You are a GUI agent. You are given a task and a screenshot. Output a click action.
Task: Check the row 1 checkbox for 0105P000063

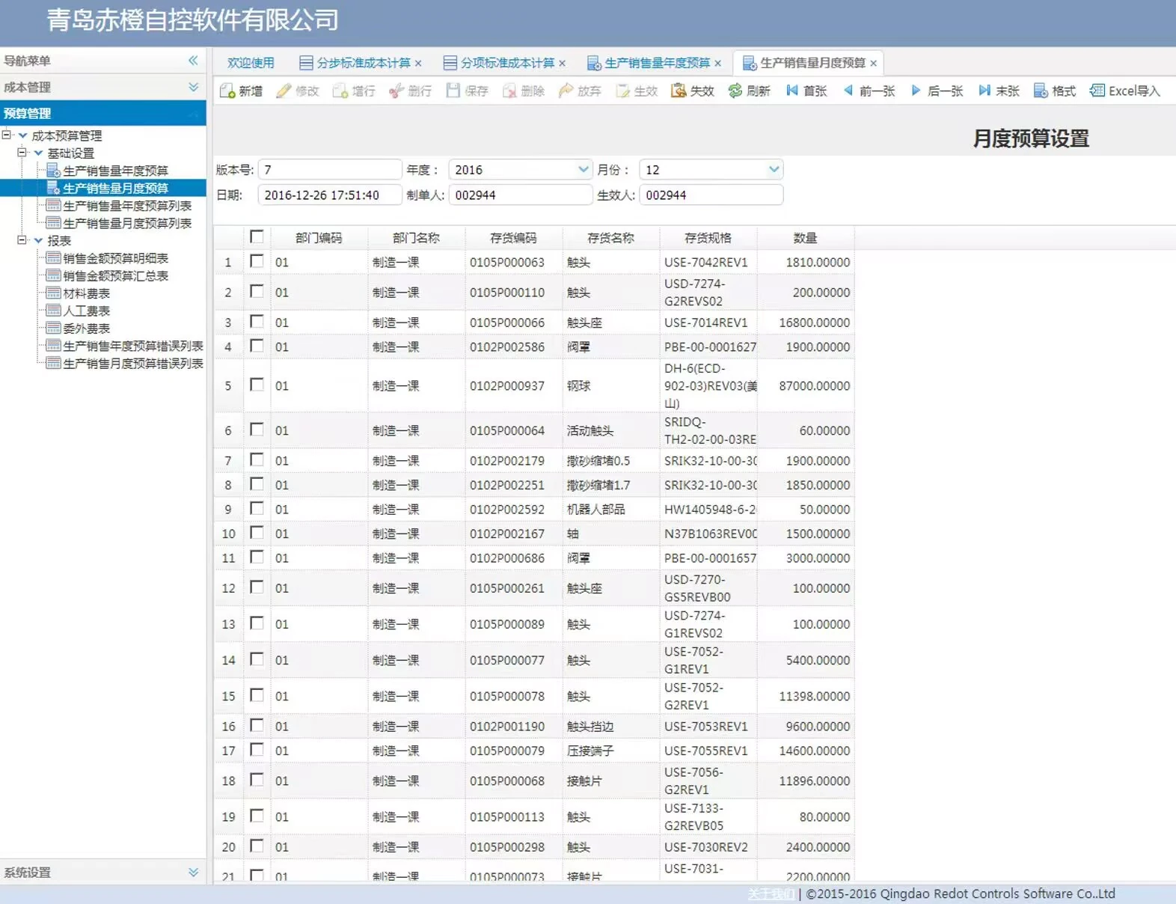click(257, 261)
